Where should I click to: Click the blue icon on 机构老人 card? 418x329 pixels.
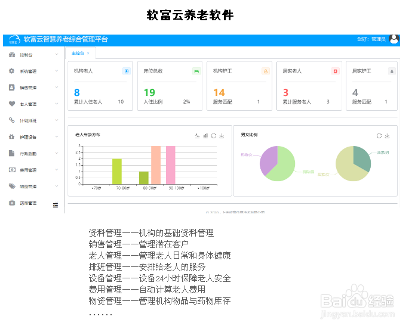[127, 71]
